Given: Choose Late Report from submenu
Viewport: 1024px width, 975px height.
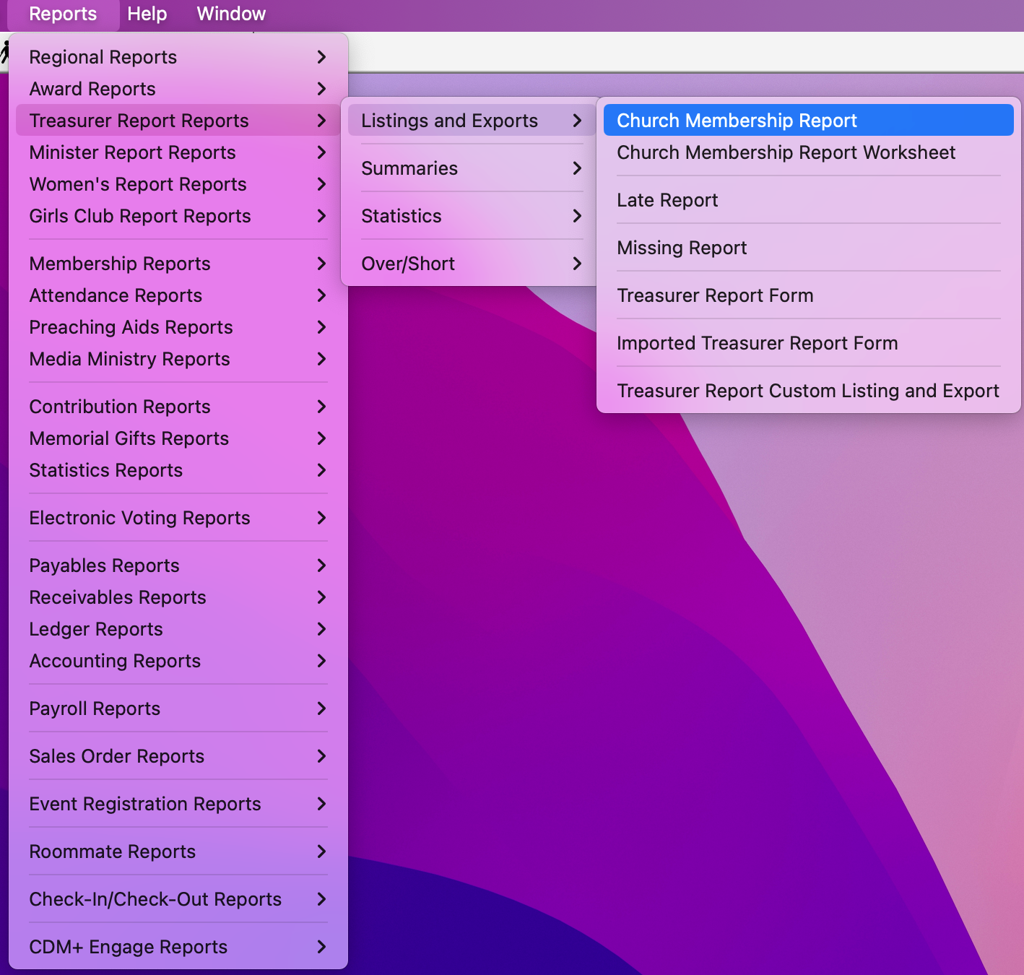Looking at the screenshot, I should tap(667, 200).
